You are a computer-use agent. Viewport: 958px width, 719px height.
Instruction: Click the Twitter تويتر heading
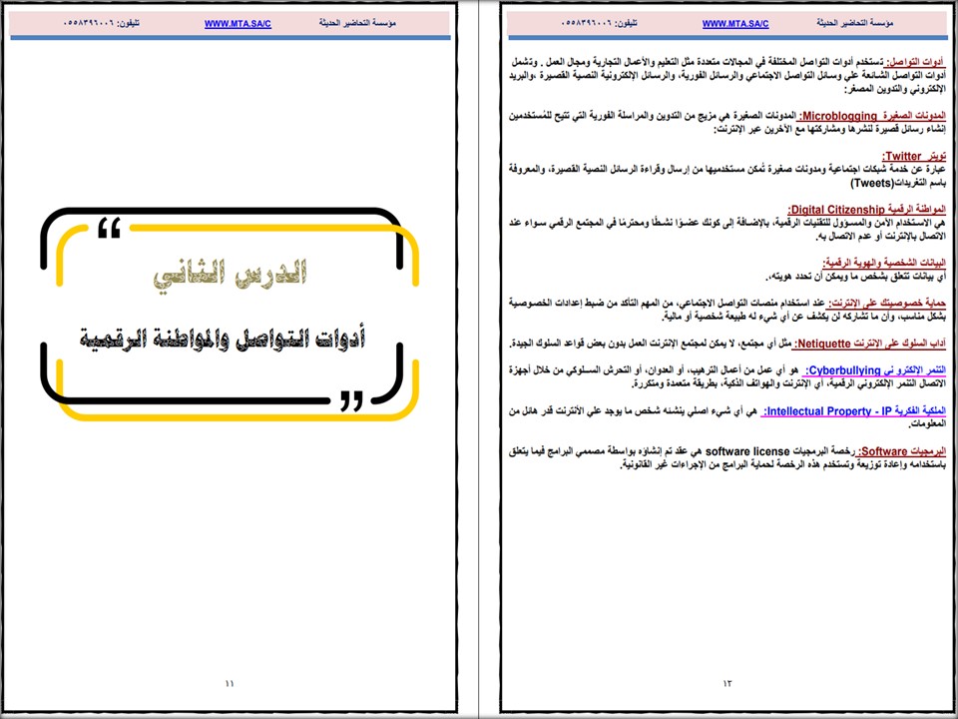pos(916,155)
